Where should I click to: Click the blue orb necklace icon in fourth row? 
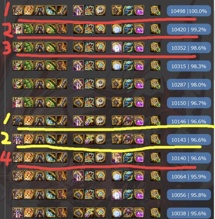tap(117, 65)
